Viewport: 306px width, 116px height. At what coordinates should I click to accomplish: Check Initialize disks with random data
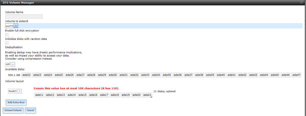[x=7, y=43]
